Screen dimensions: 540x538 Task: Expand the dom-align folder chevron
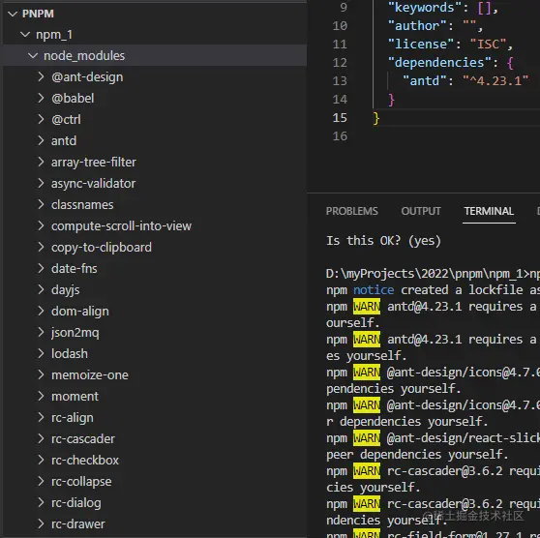[x=41, y=311]
